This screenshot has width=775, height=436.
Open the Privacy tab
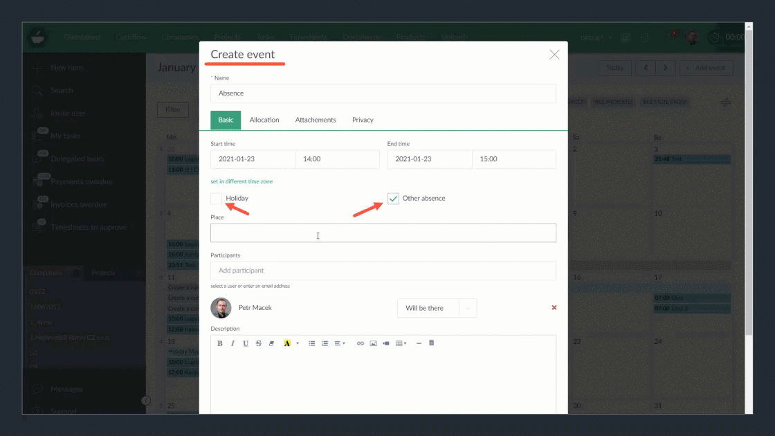click(x=363, y=120)
